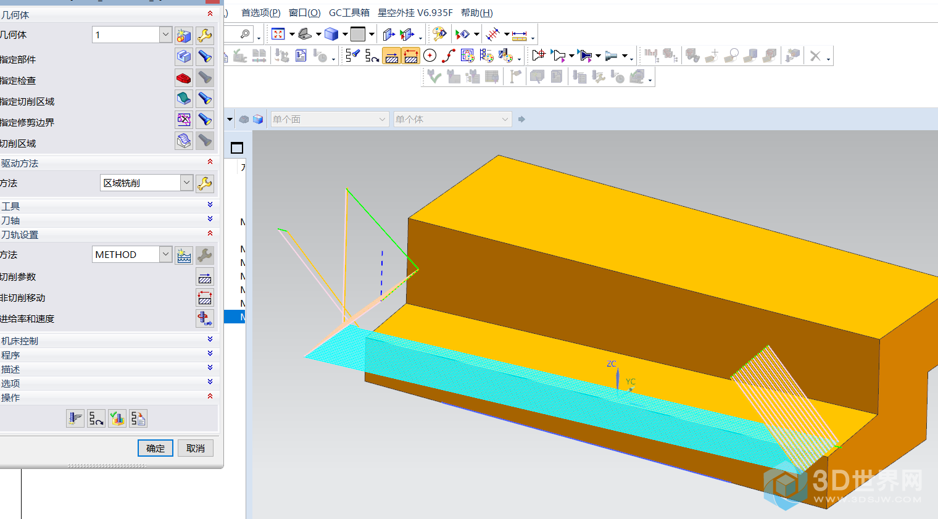The image size is (938, 519).
Task: Select the red 指定检查 check geometry icon
Action: 184,78
